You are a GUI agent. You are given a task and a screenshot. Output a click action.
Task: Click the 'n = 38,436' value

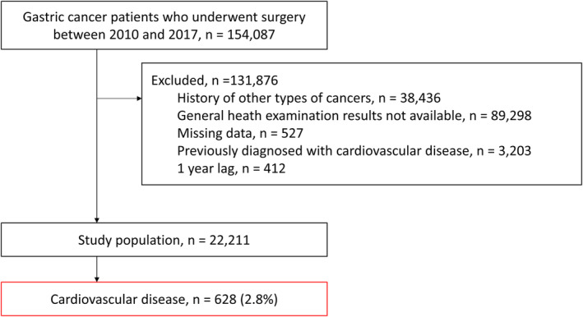coord(409,98)
